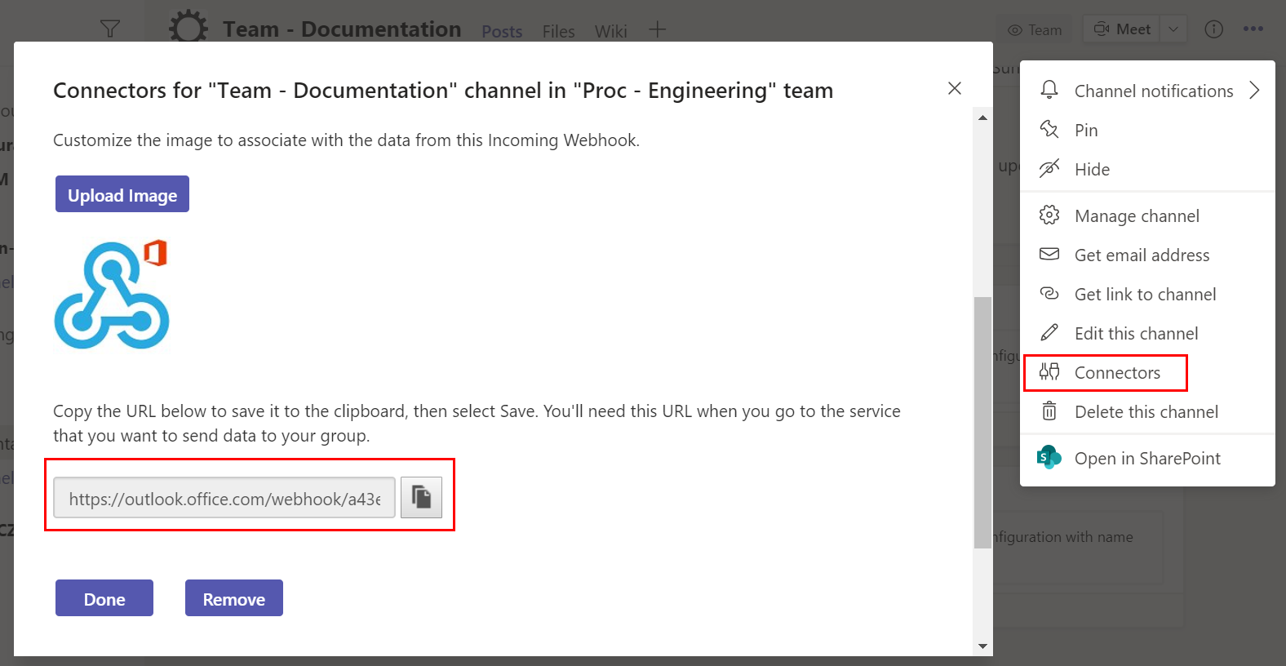Screen dimensions: 1286x666
Task: Click the Open in SharePoint entry
Action: [1146, 459]
